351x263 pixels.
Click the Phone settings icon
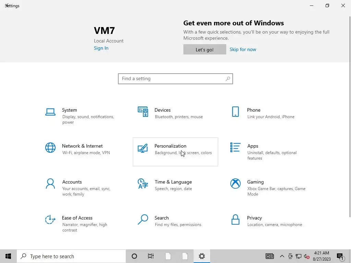point(235,112)
